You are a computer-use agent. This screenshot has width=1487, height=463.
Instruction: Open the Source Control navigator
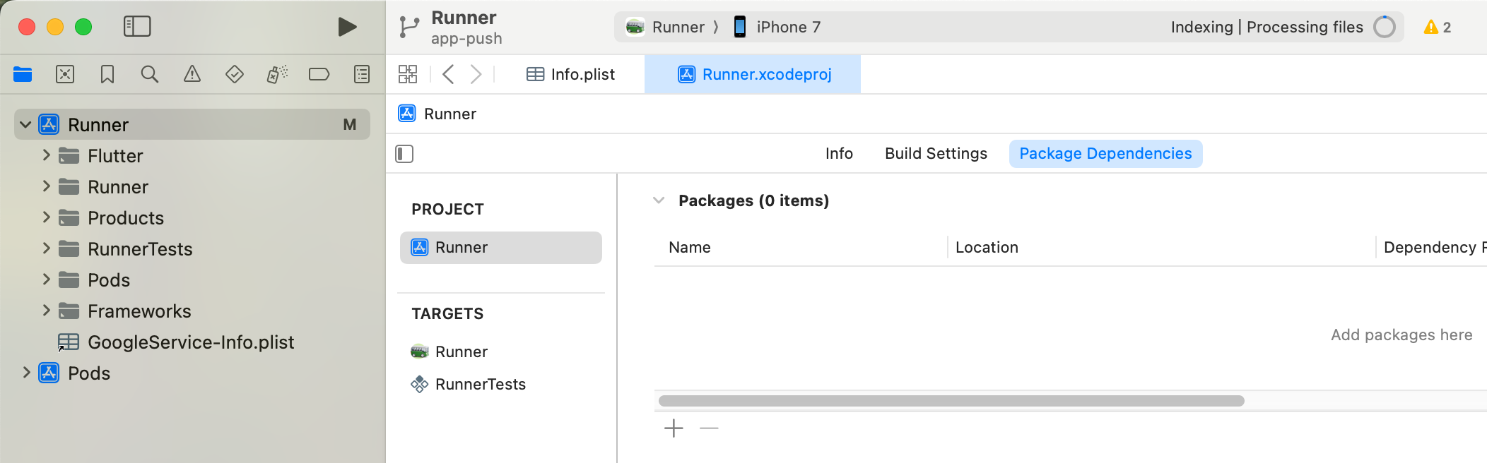pos(65,74)
